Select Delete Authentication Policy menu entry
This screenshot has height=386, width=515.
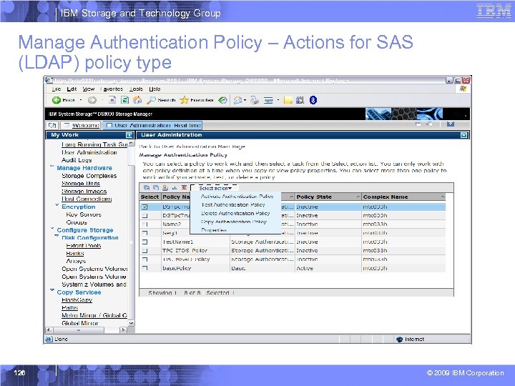235,213
